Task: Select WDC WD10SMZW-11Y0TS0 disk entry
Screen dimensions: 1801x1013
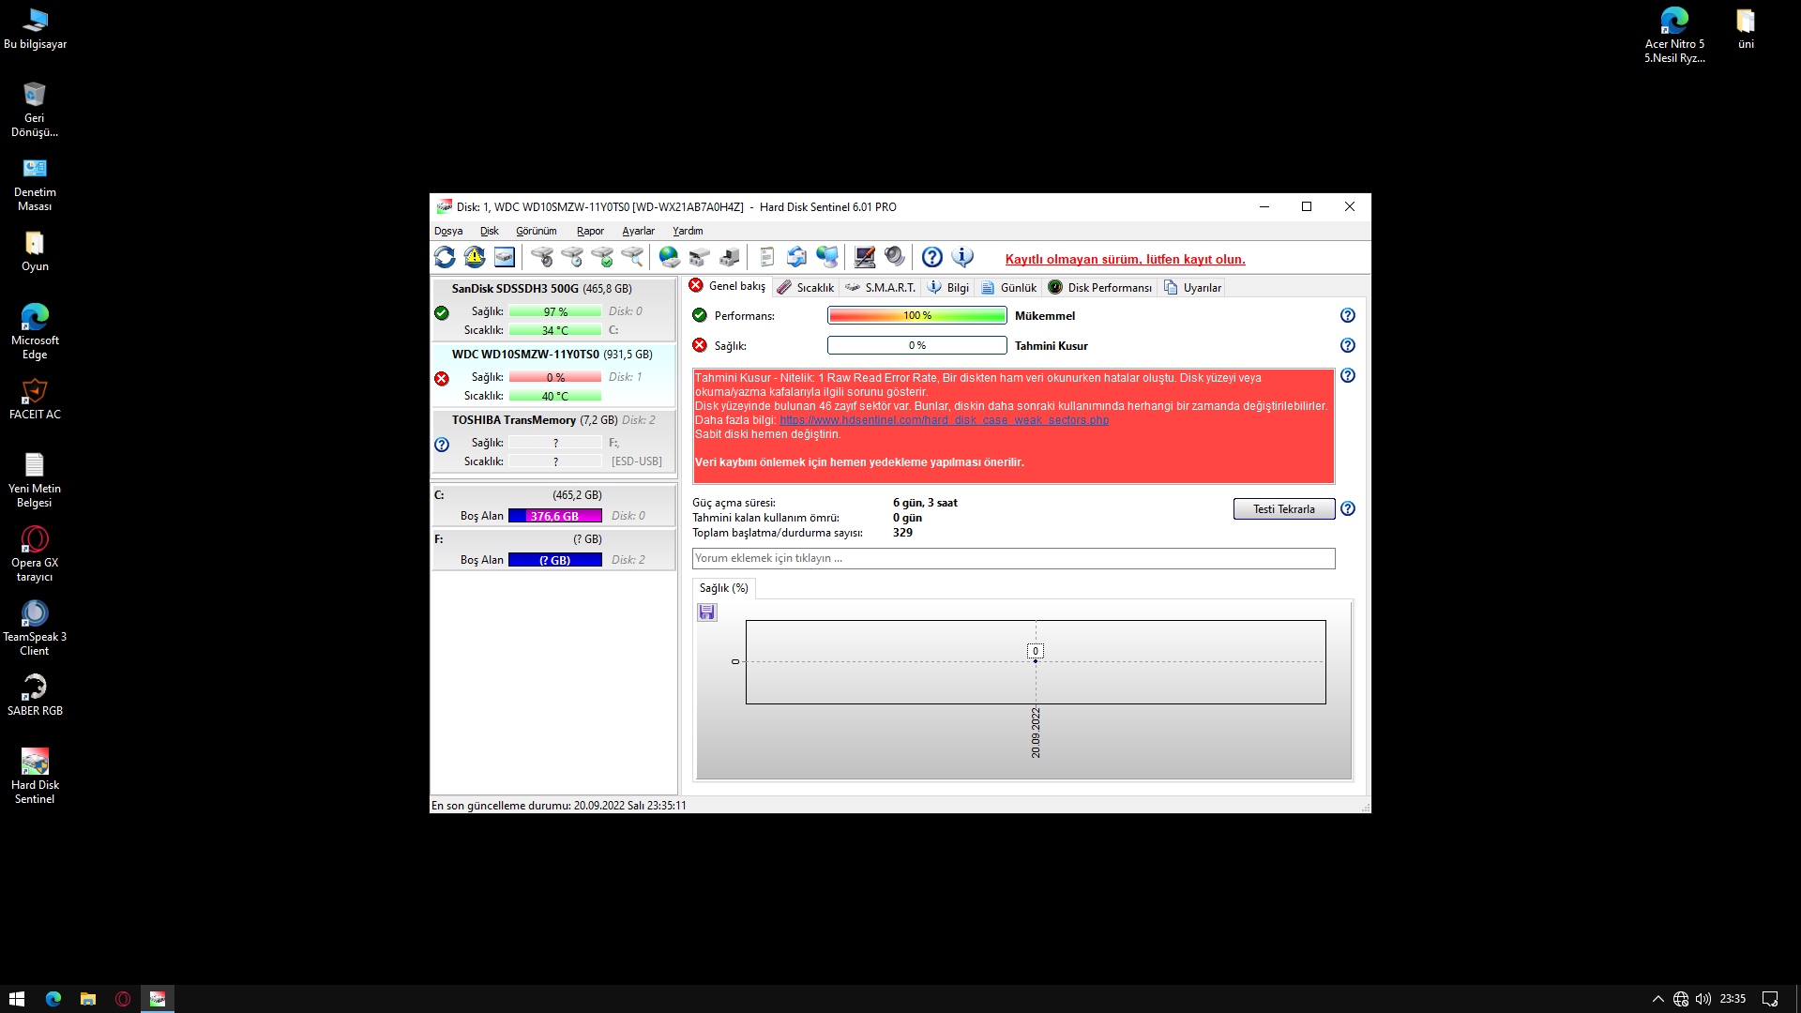Action: (x=553, y=374)
